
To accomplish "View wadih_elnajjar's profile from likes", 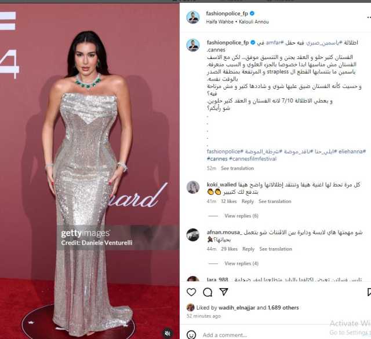I will (237, 308).
